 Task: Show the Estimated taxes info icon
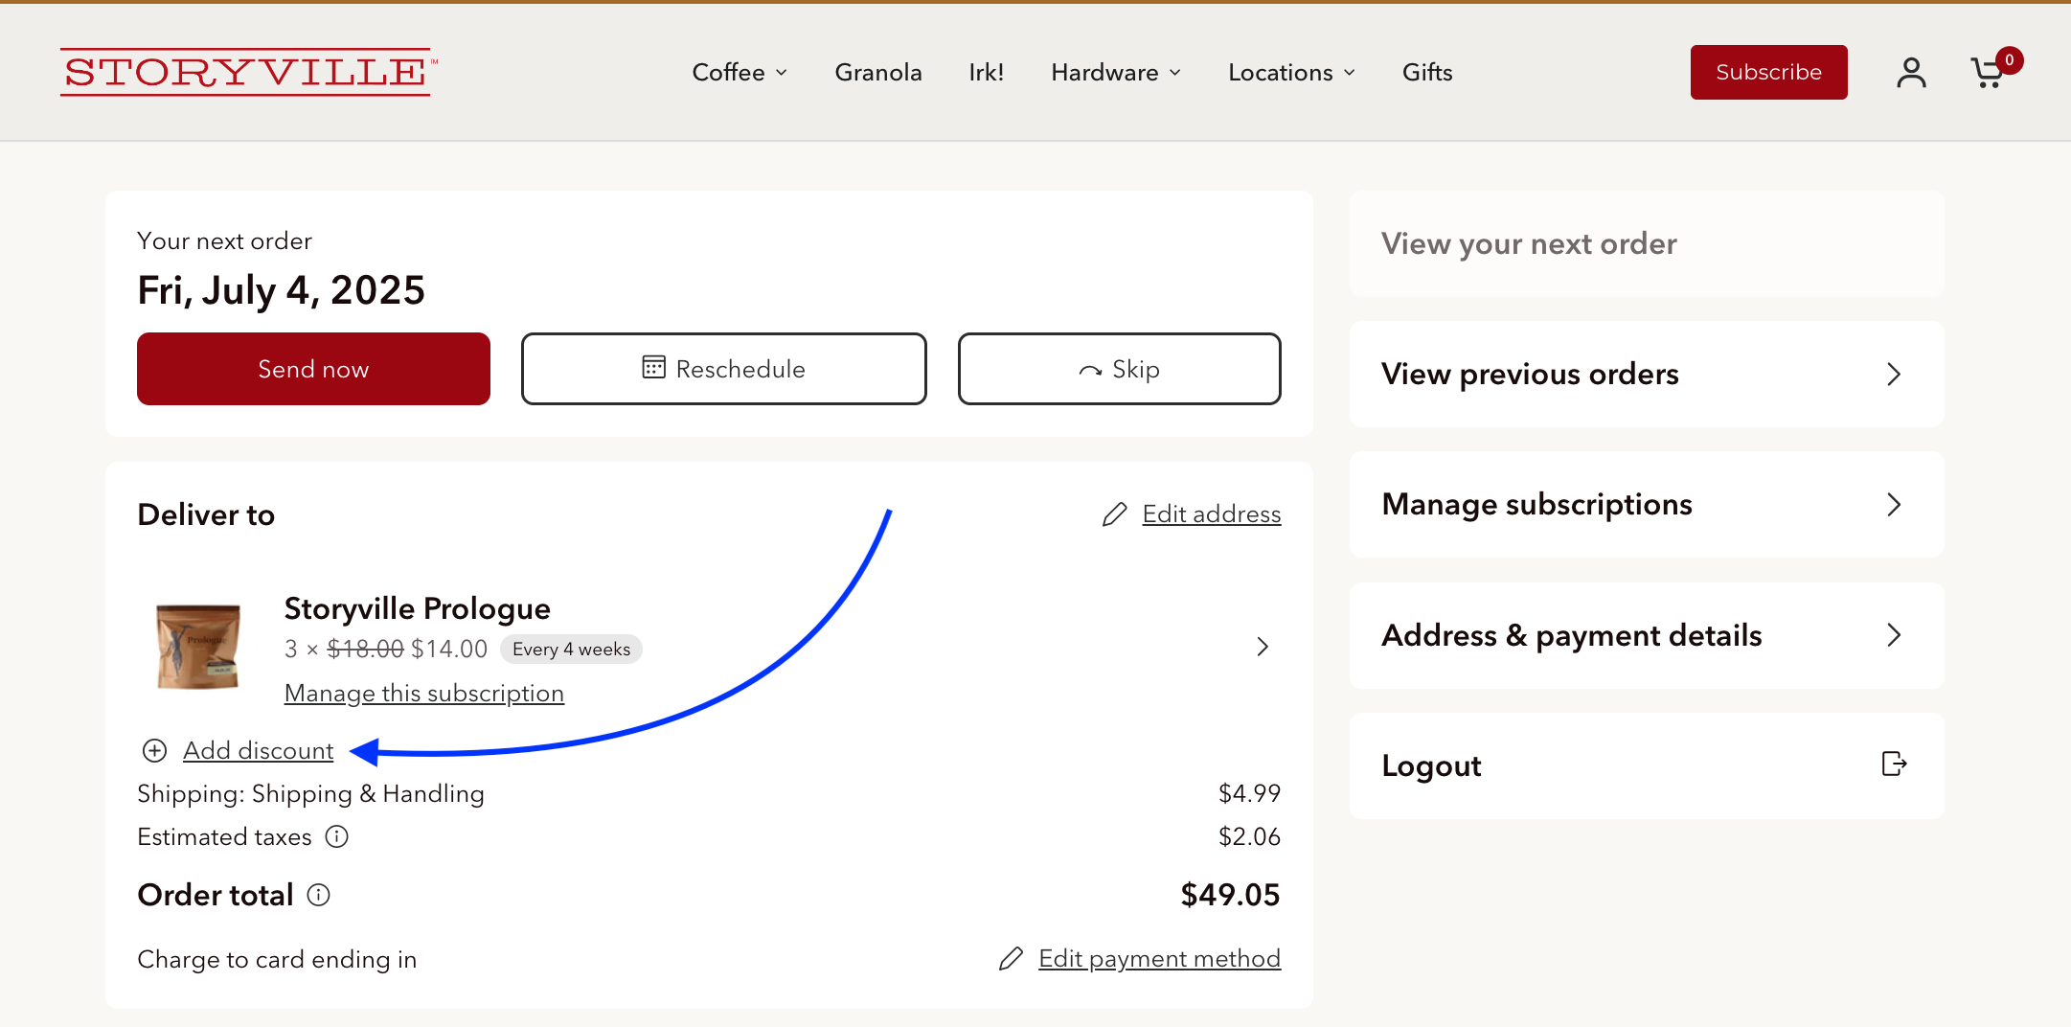337,836
